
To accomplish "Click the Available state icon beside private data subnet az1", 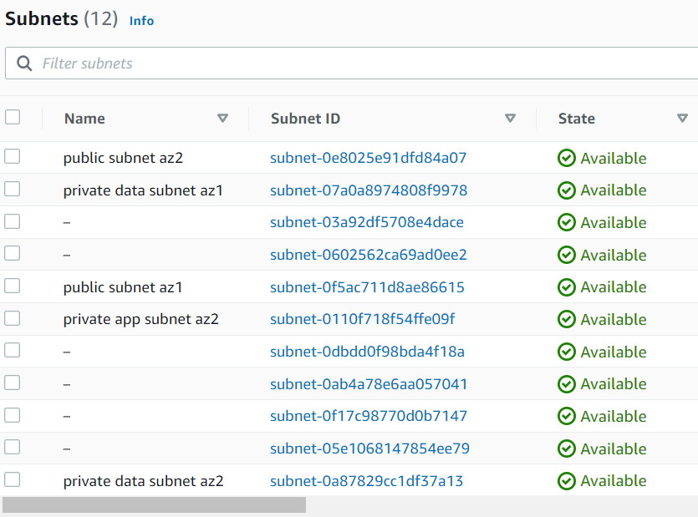I will click(x=567, y=190).
